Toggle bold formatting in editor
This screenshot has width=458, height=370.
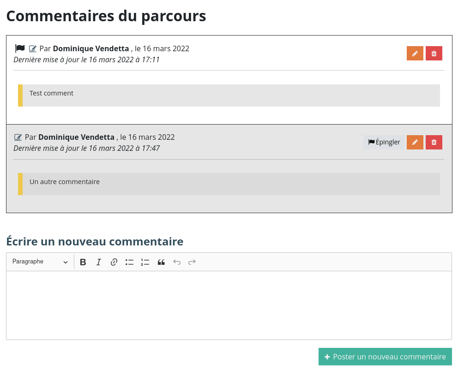(x=83, y=262)
